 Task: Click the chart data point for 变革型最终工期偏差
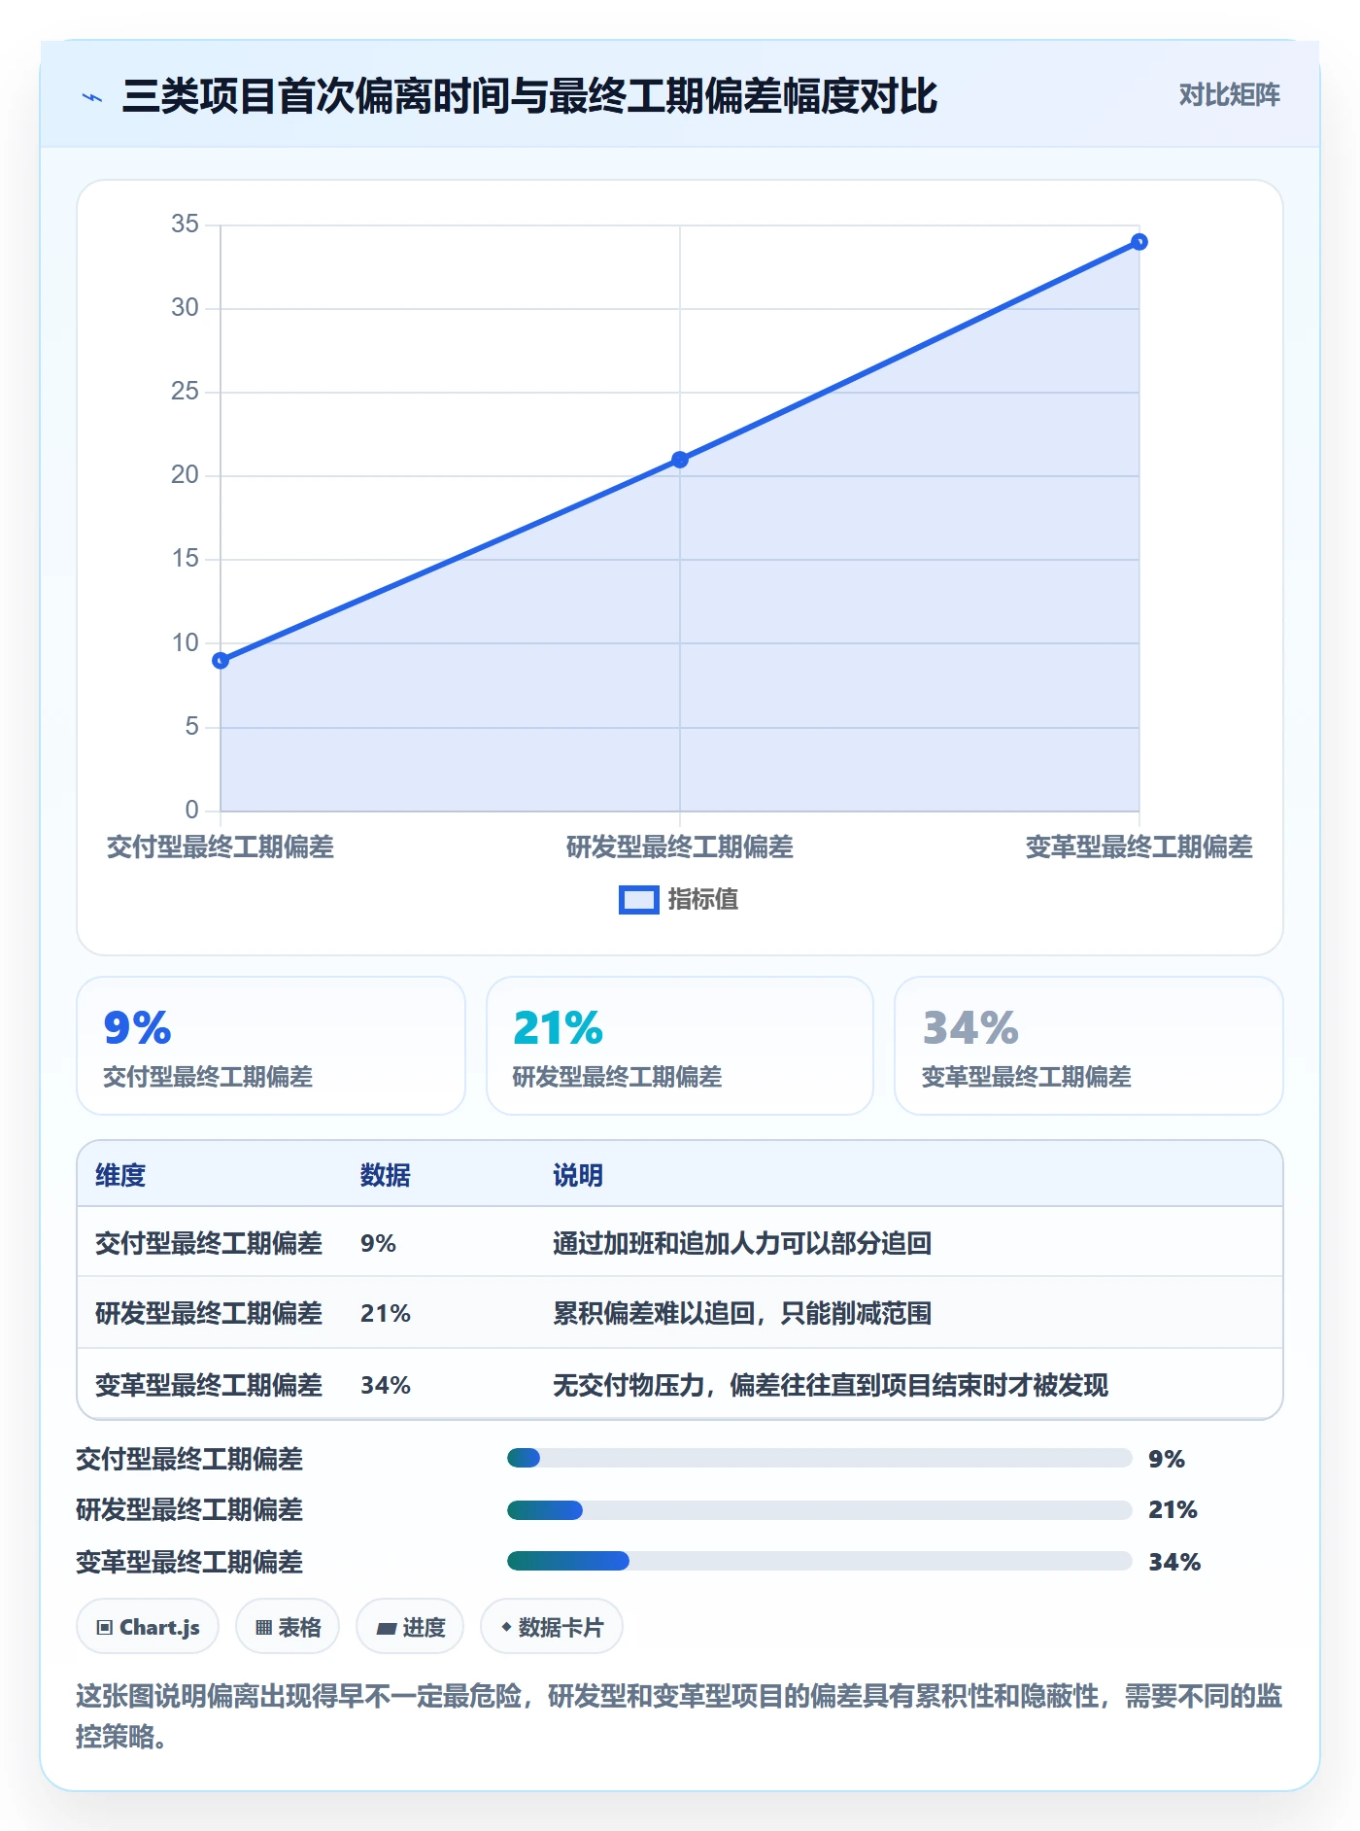pyautogui.click(x=1139, y=242)
